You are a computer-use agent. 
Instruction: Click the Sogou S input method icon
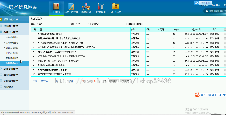click(x=197, y=95)
